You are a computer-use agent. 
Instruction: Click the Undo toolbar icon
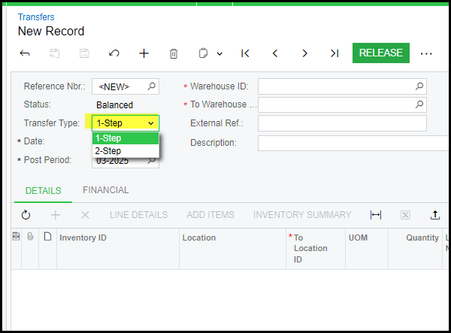pos(114,53)
